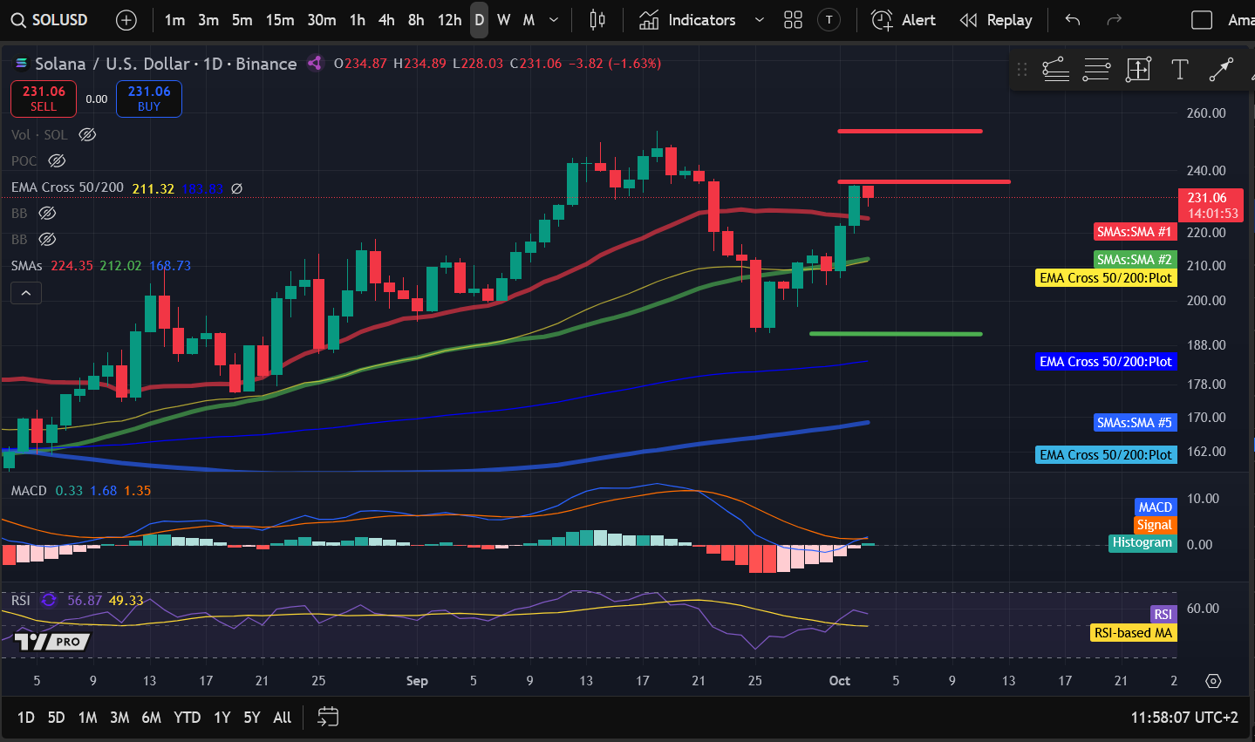This screenshot has height=742, width=1255.
Task: Click the ∅ symbol beside EMA Cross values
Action: pyautogui.click(x=236, y=188)
